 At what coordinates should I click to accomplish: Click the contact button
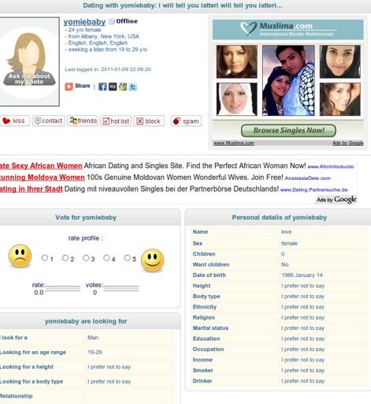(x=49, y=121)
